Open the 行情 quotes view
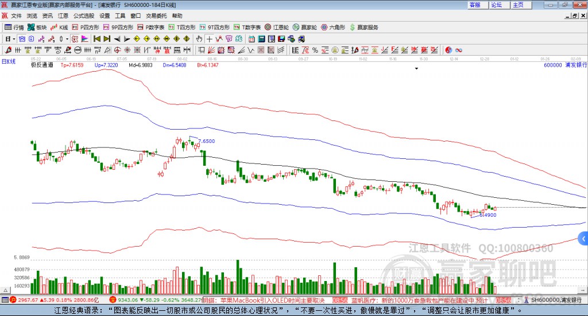 point(14,28)
